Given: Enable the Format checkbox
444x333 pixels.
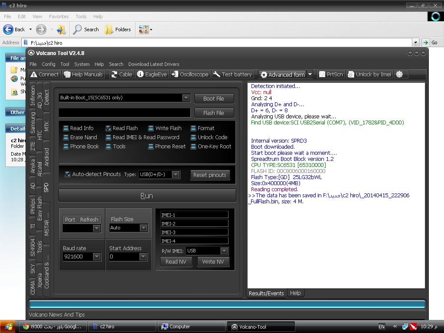Looking at the screenshot, I should 193,128.
